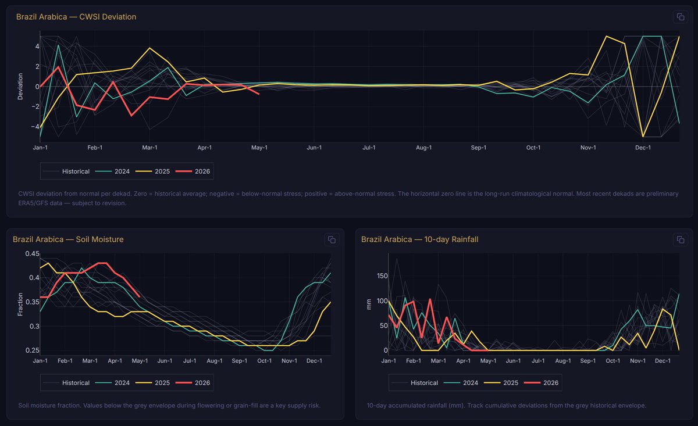
Task: Click Dec-1 tick on CWSI Deviation axis
Action: (x=643, y=148)
